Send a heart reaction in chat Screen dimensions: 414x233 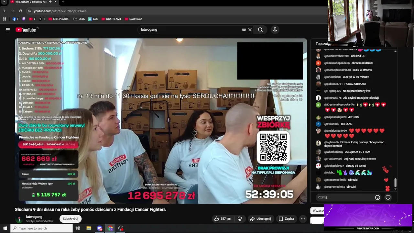click(x=388, y=197)
